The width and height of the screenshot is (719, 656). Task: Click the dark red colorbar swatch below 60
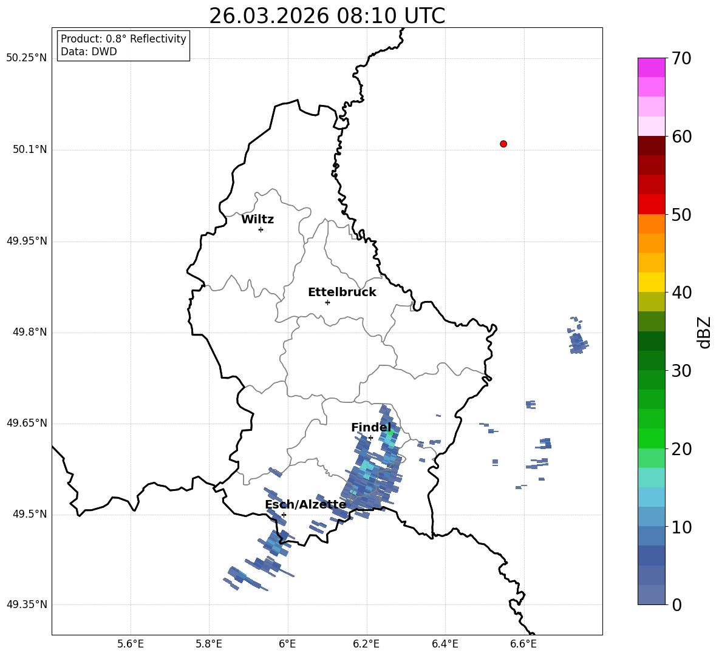click(x=652, y=146)
